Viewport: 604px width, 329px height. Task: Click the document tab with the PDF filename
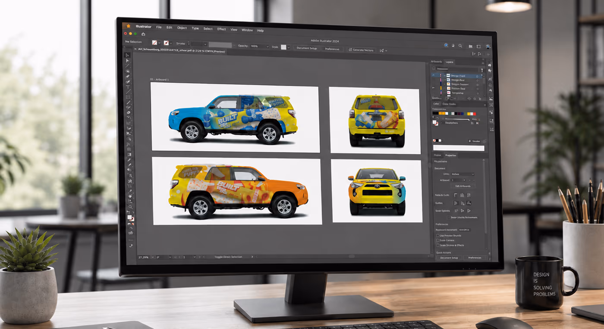[182, 51]
